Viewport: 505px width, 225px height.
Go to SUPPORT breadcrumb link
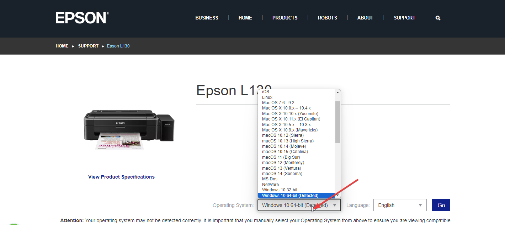(88, 46)
